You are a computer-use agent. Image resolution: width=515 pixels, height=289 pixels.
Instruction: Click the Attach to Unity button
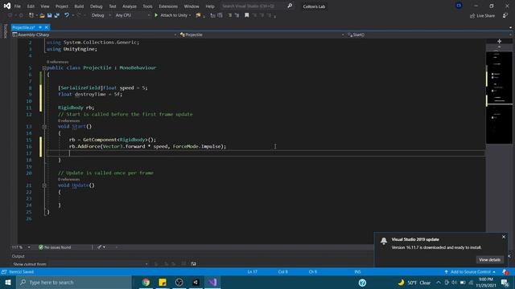(174, 15)
